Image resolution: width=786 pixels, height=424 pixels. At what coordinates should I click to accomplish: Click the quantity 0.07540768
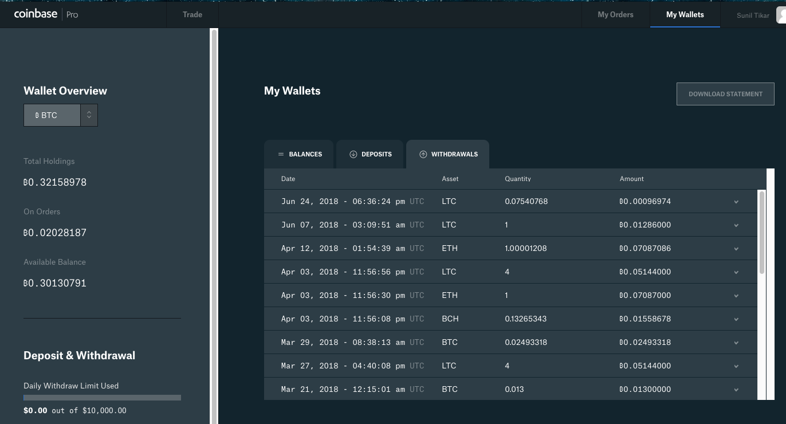click(526, 202)
